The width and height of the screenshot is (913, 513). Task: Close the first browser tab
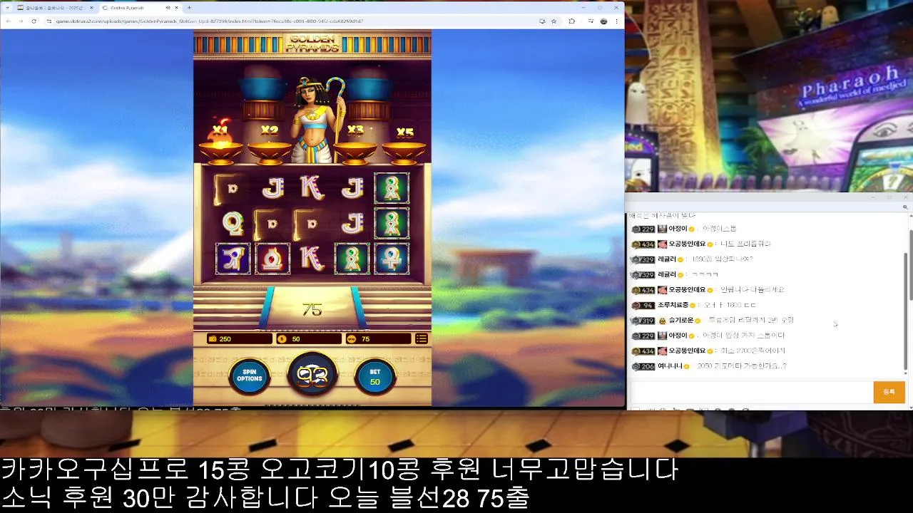click(x=91, y=8)
